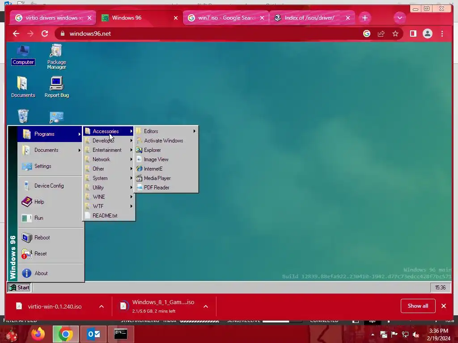Click the windows96.net address bar

point(210,33)
